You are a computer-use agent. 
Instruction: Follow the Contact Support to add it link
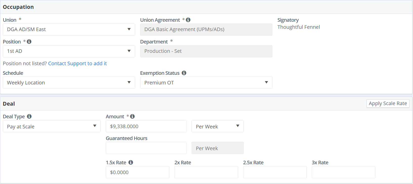(77, 63)
